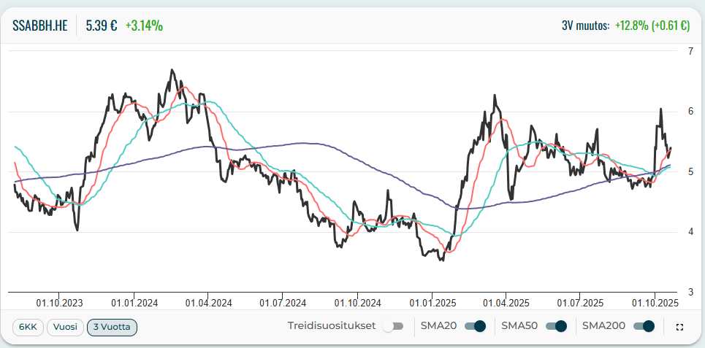Click the 5.39 € current price
705x348 pixels.
(102, 26)
